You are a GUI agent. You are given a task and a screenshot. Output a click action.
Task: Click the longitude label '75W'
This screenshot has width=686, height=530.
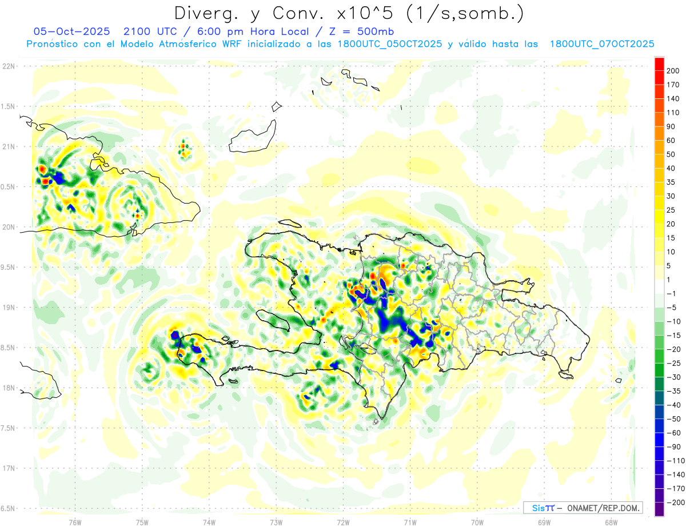[142, 523]
